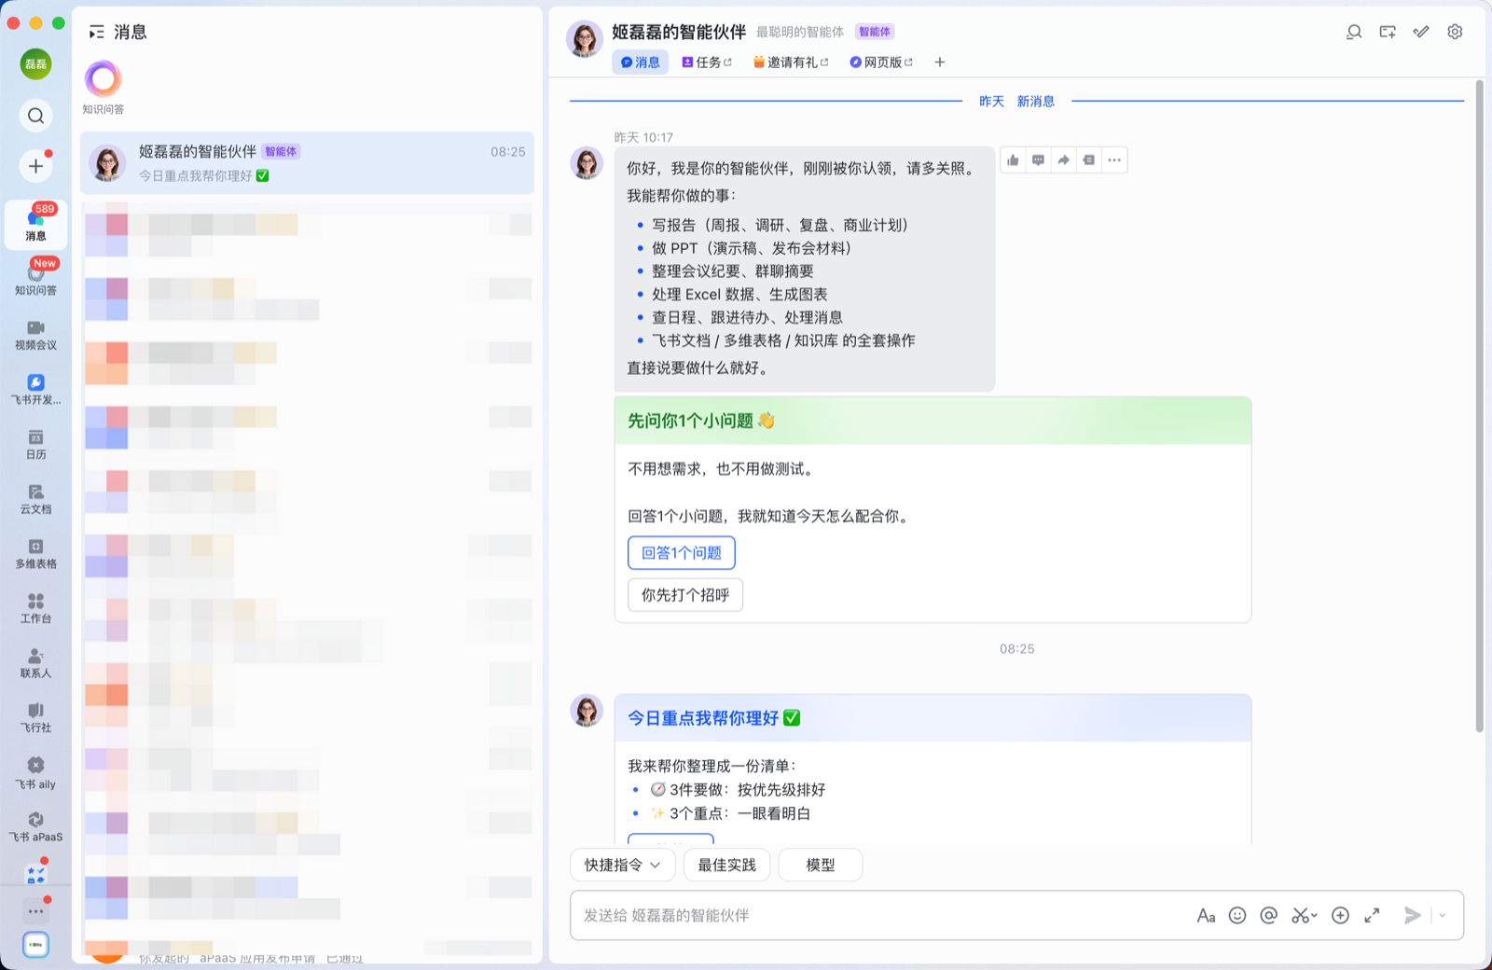Image resolution: width=1492 pixels, height=970 pixels.
Task: Click the thumbs-up reaction on the message
Action: click(x=1013, y=160)
